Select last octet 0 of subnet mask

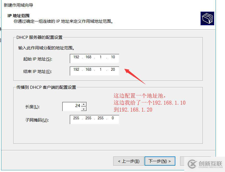[x=113, y=118]
